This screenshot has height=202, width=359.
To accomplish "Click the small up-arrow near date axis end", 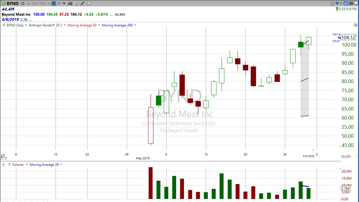I will [313, 150].
